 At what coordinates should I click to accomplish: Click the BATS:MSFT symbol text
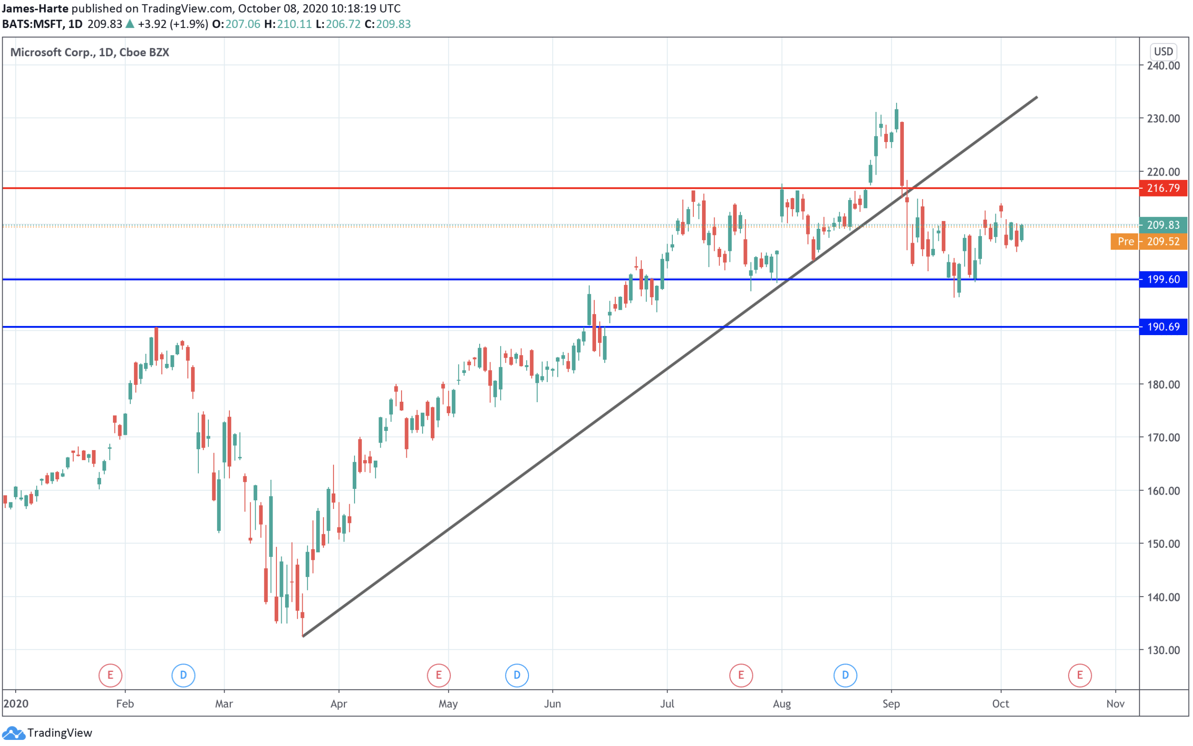33,24
